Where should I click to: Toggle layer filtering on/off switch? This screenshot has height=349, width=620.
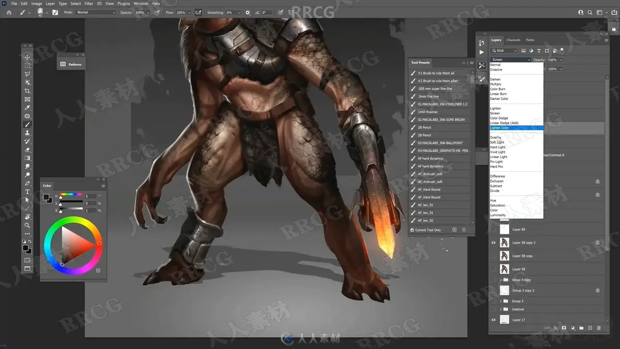point(562,50)
